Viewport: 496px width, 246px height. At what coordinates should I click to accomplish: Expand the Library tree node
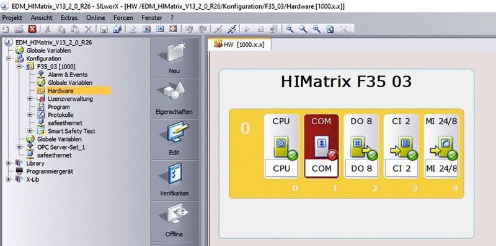8,163
